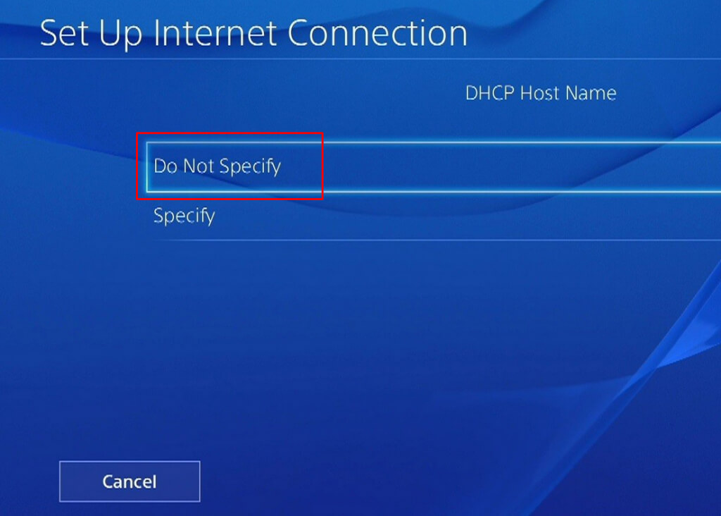
Task: Cancel the internet connection setup
Action: click(130, 481)
